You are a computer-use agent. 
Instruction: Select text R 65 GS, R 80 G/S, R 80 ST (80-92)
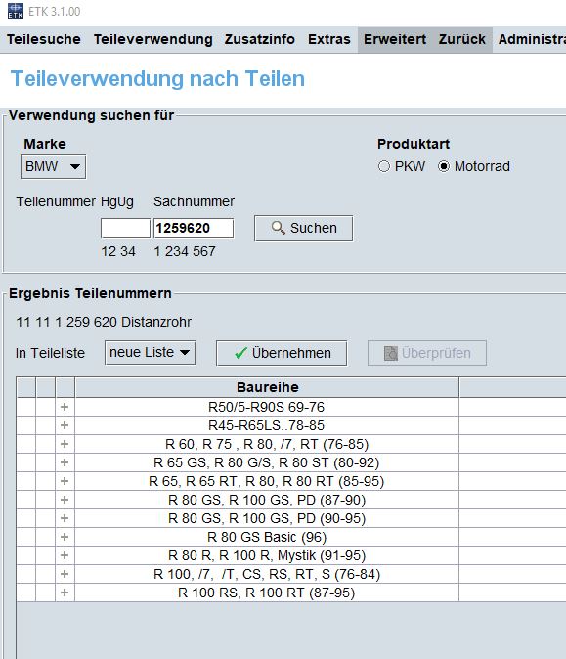(x=267, y=462)
